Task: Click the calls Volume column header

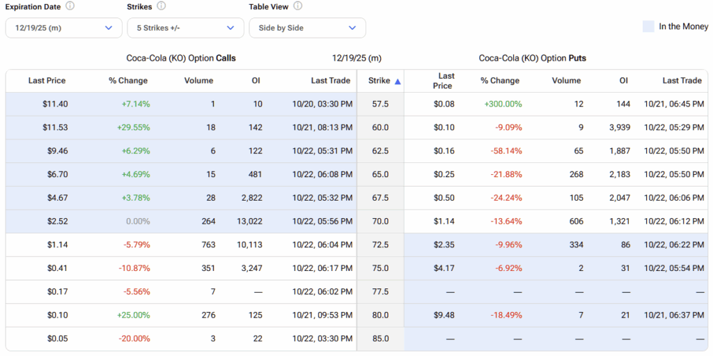Action: tap(198, 81)
